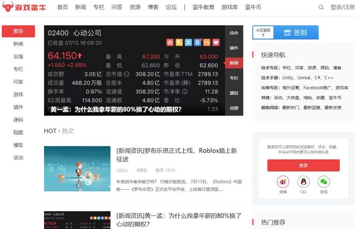Click 最新回复 in 最新阅读 row

coord(312,108)
